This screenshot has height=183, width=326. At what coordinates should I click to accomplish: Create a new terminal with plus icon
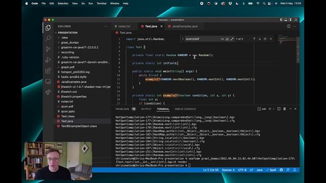[270, 109]
